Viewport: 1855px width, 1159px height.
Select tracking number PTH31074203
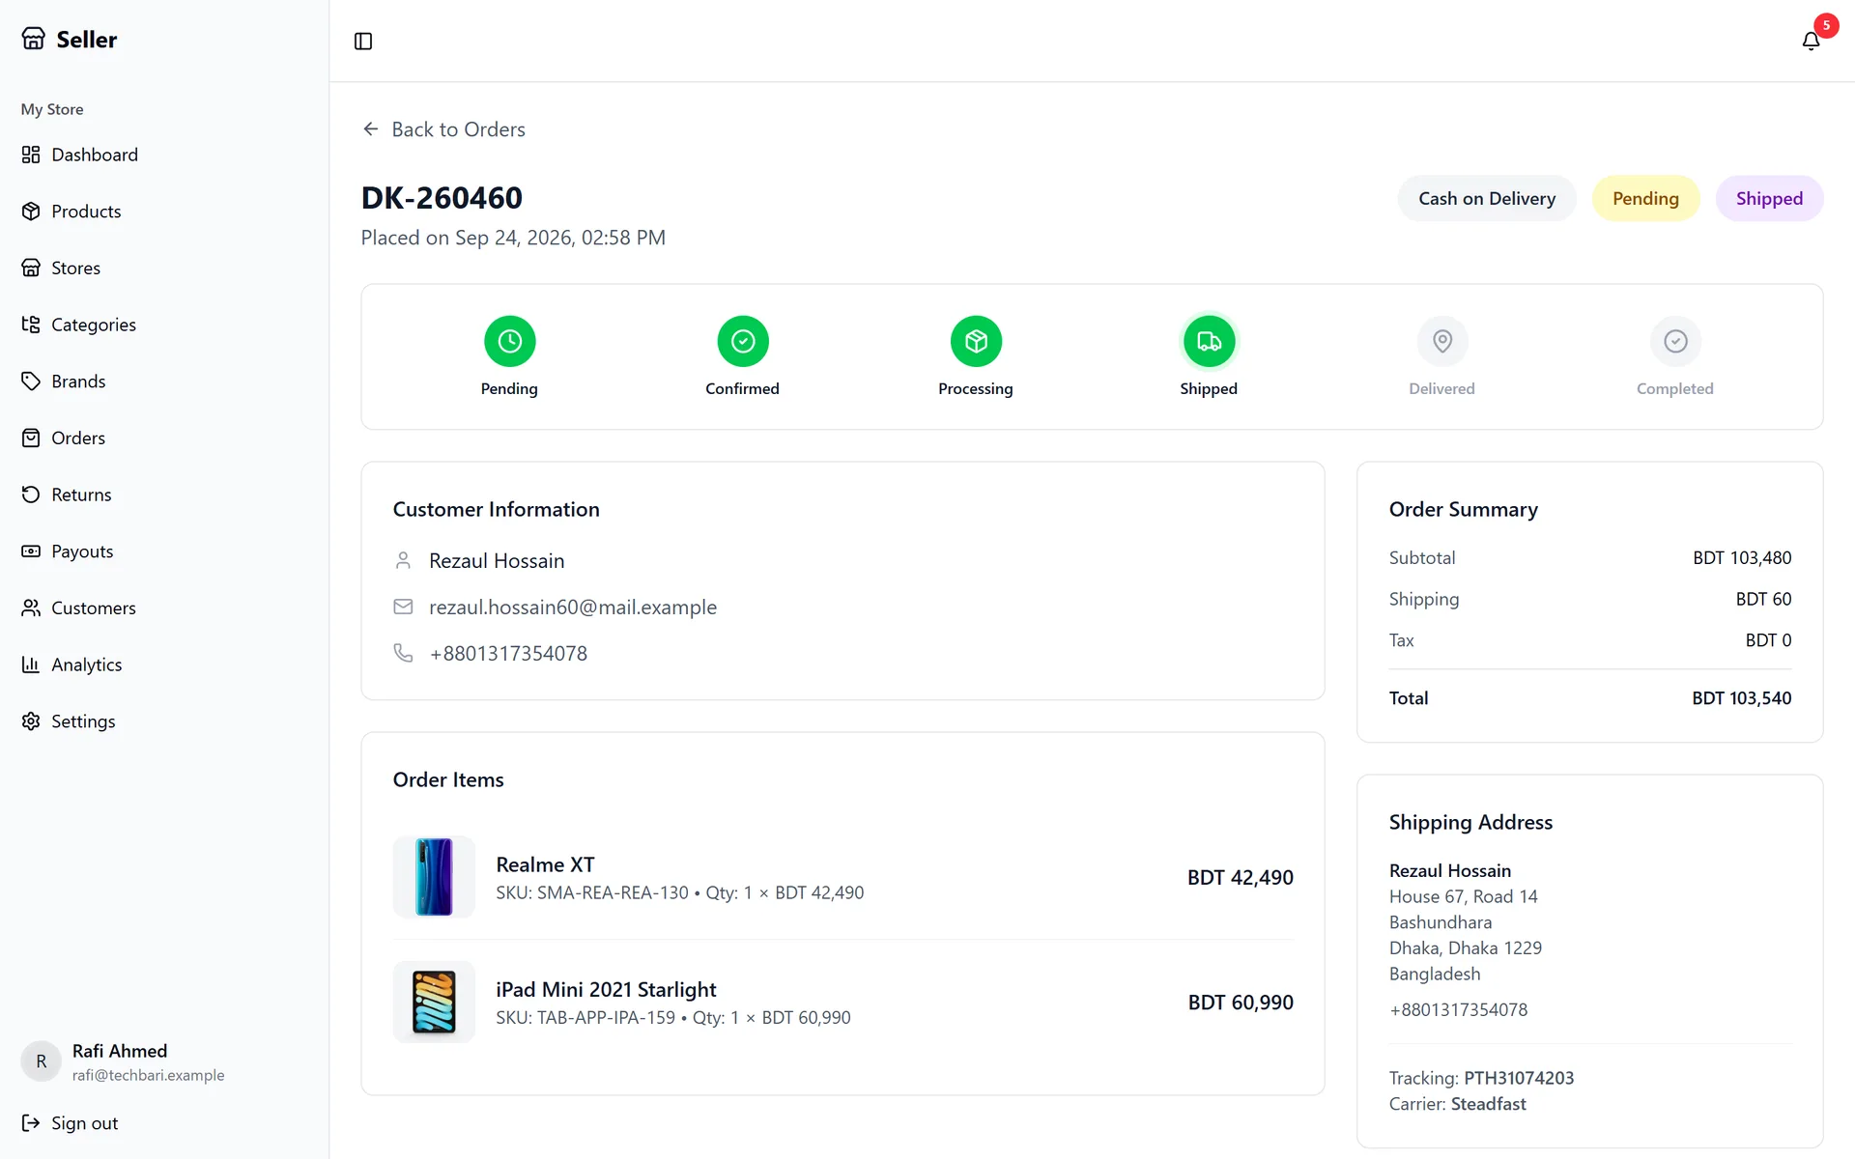click(x=1519, y=1078)
